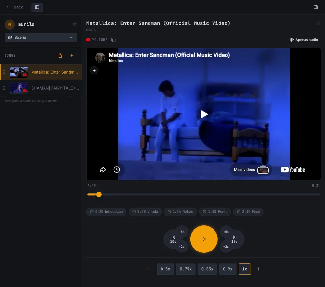Open the video title link in player
Viewport: 325px width, 287px height.
[169, 55]
